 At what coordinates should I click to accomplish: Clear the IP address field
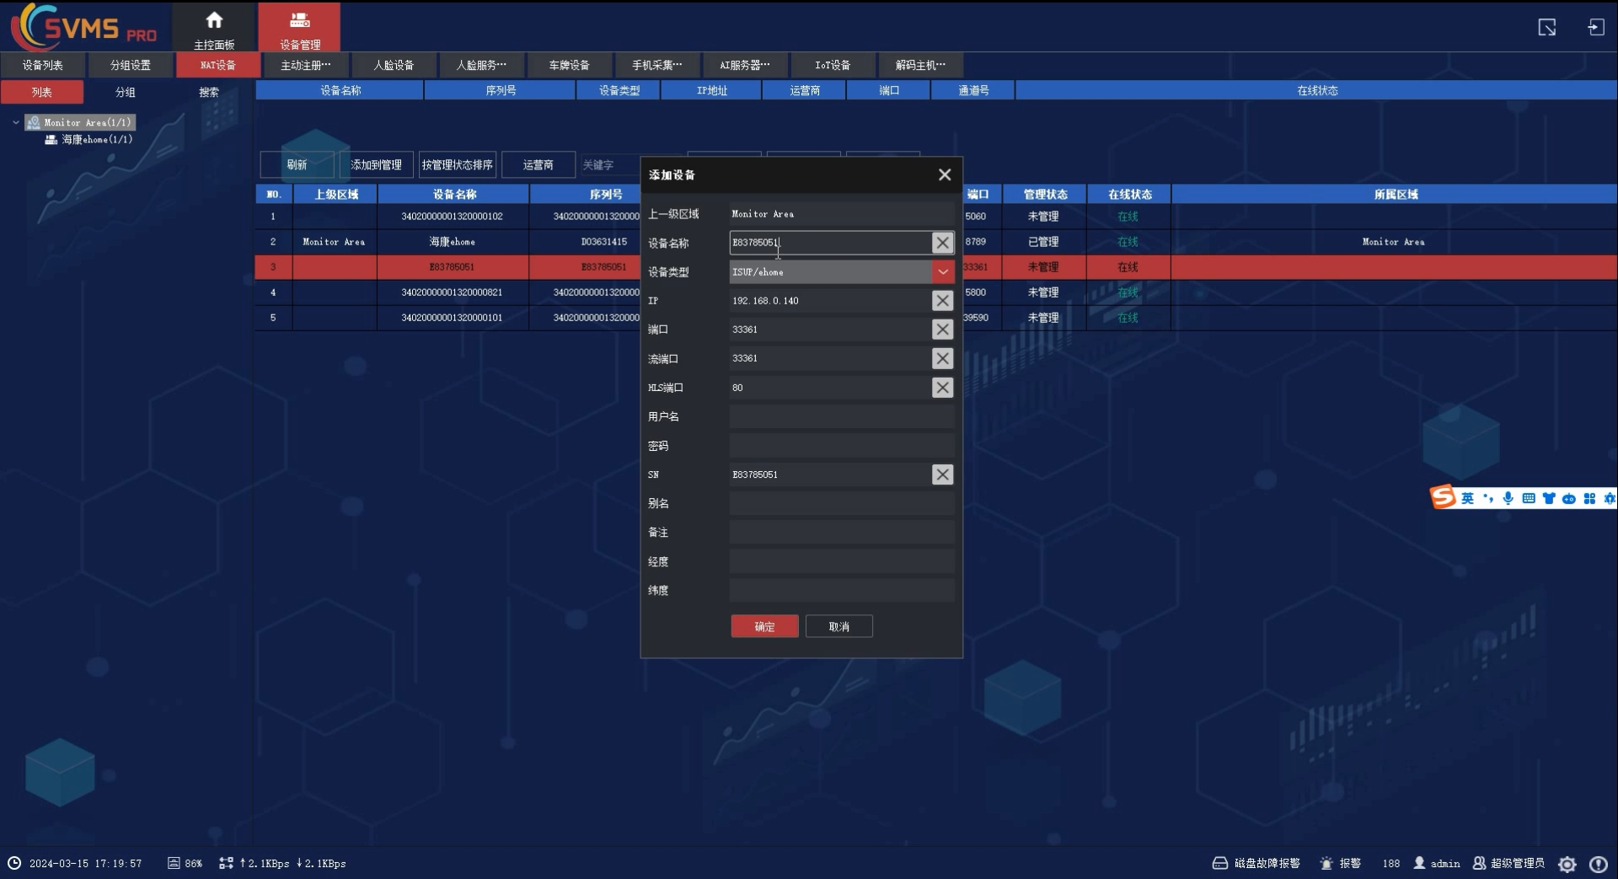click(942, 301)
